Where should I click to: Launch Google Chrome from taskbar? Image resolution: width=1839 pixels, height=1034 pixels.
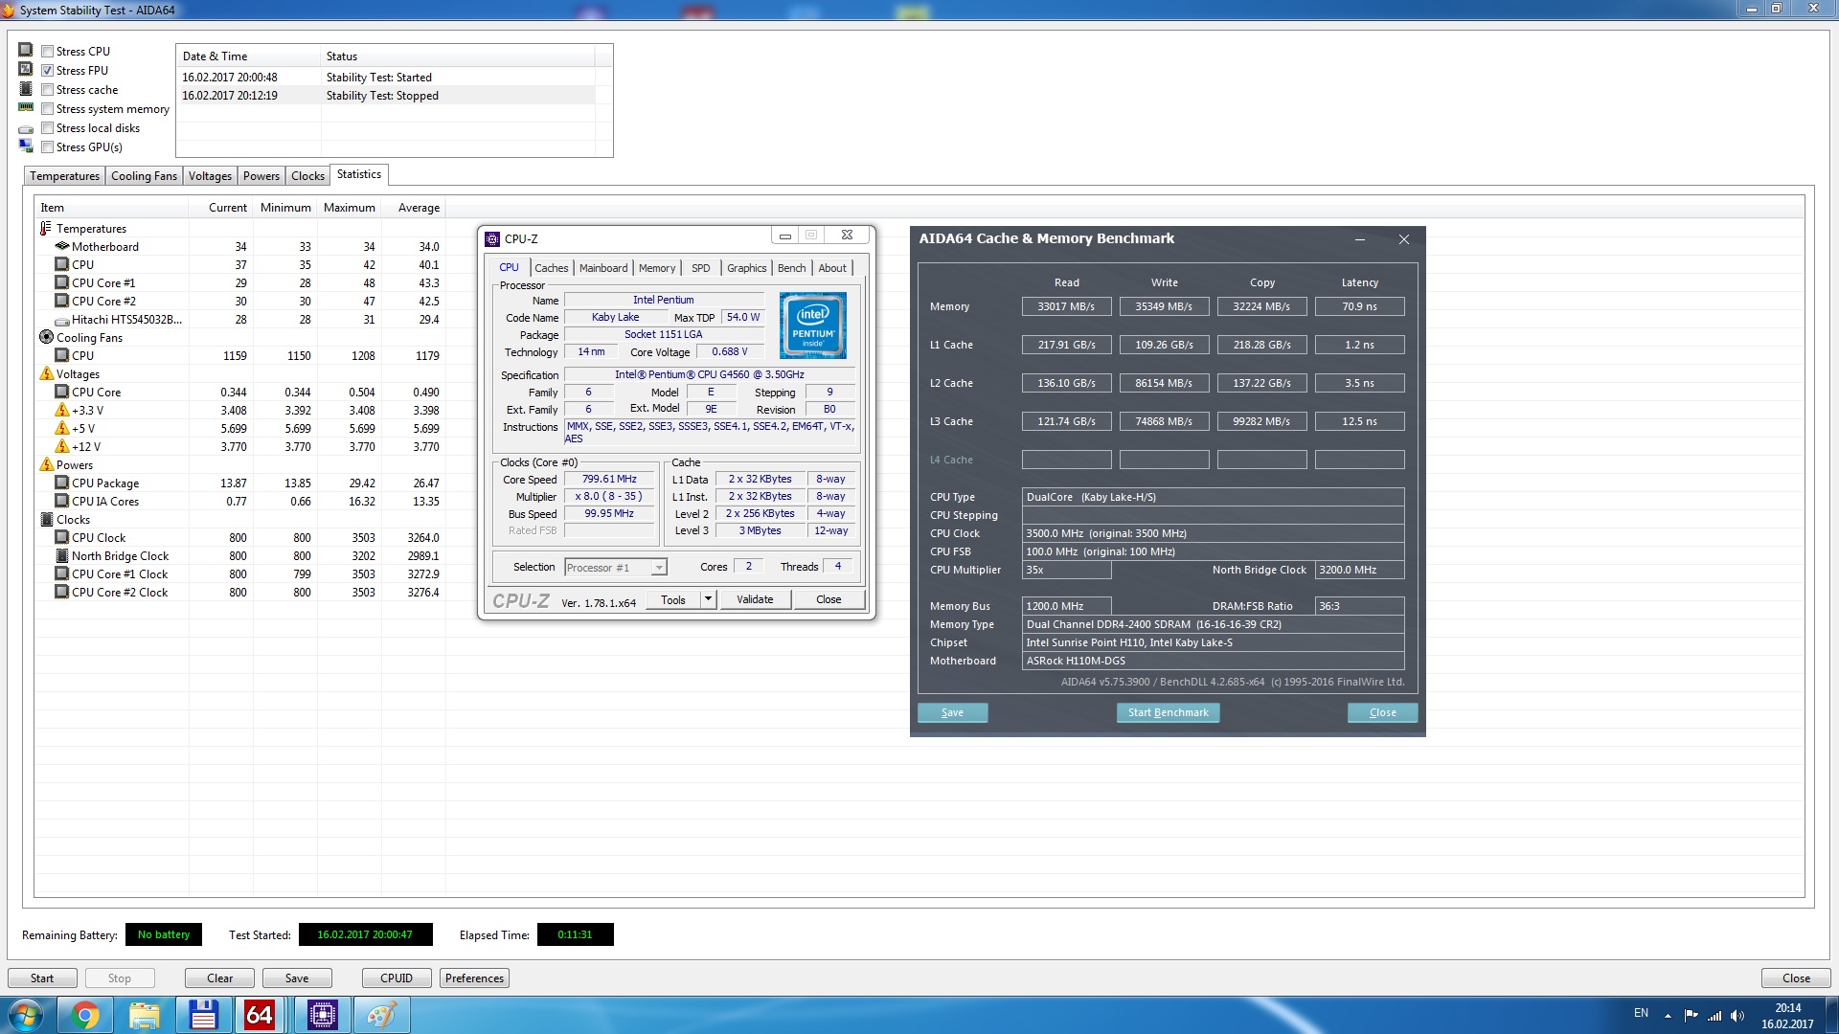pyautogui.click(x=85, y=1015)
